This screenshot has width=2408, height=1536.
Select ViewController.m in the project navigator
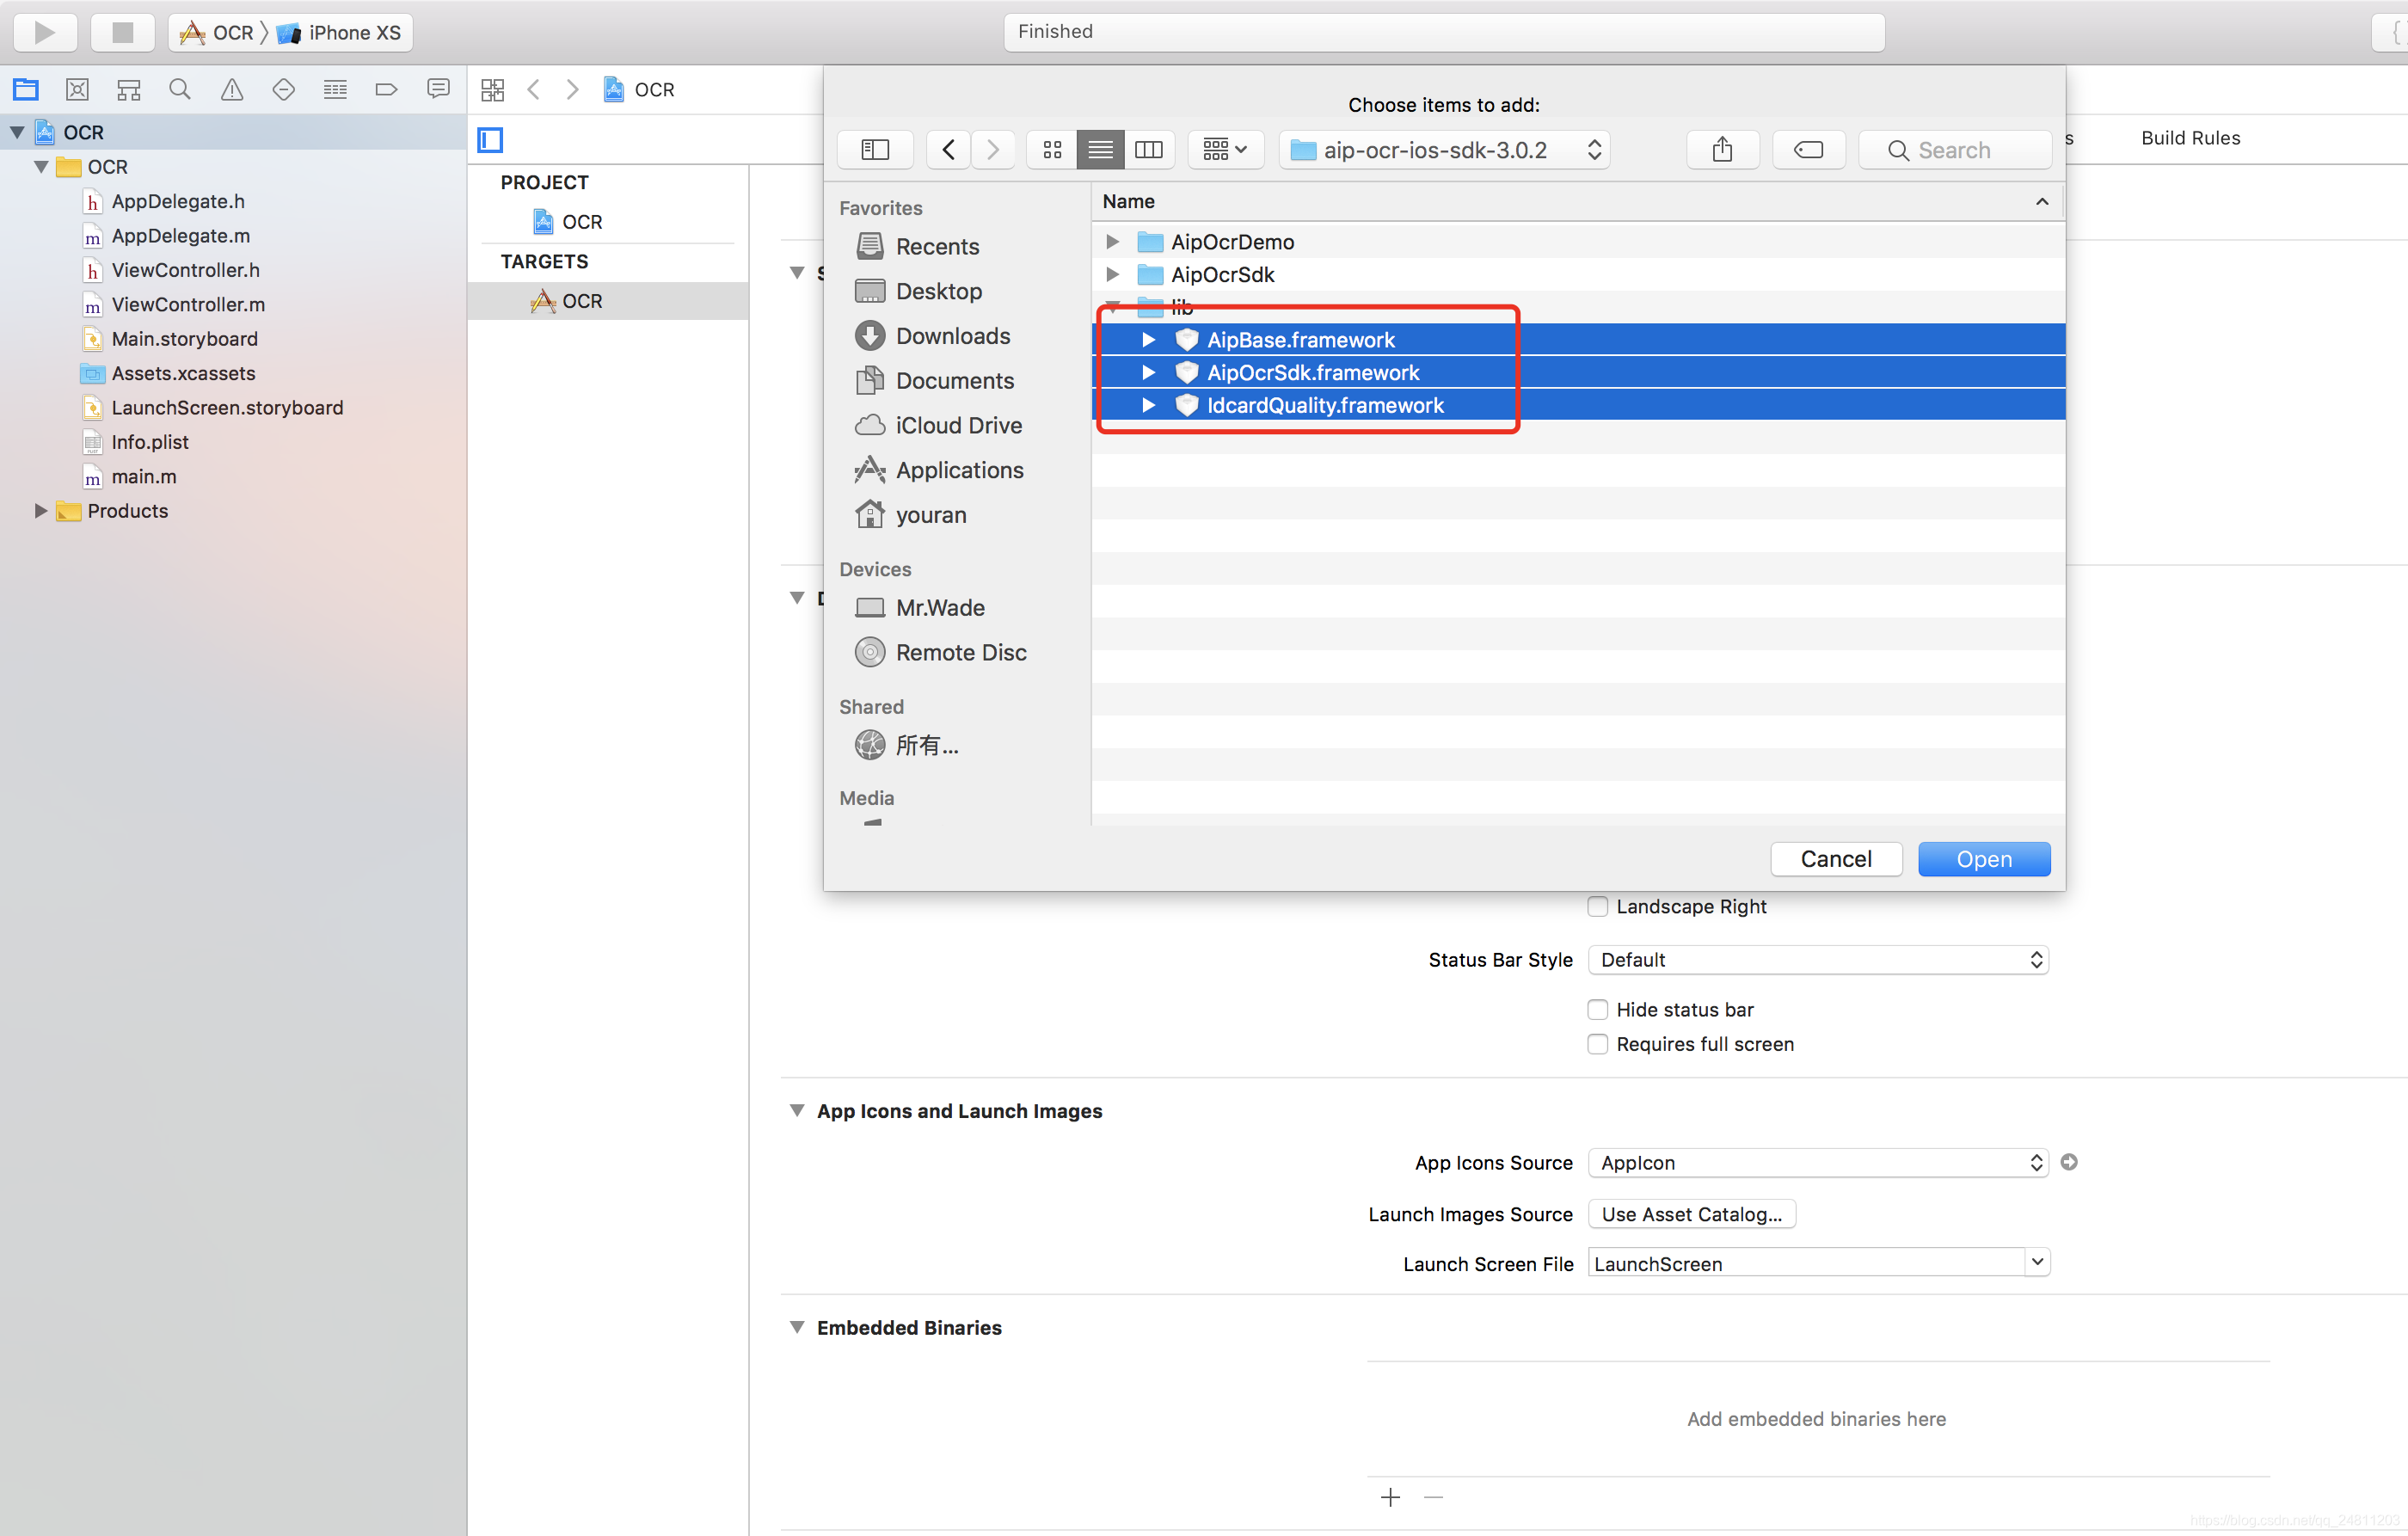[x=188, y=305]
